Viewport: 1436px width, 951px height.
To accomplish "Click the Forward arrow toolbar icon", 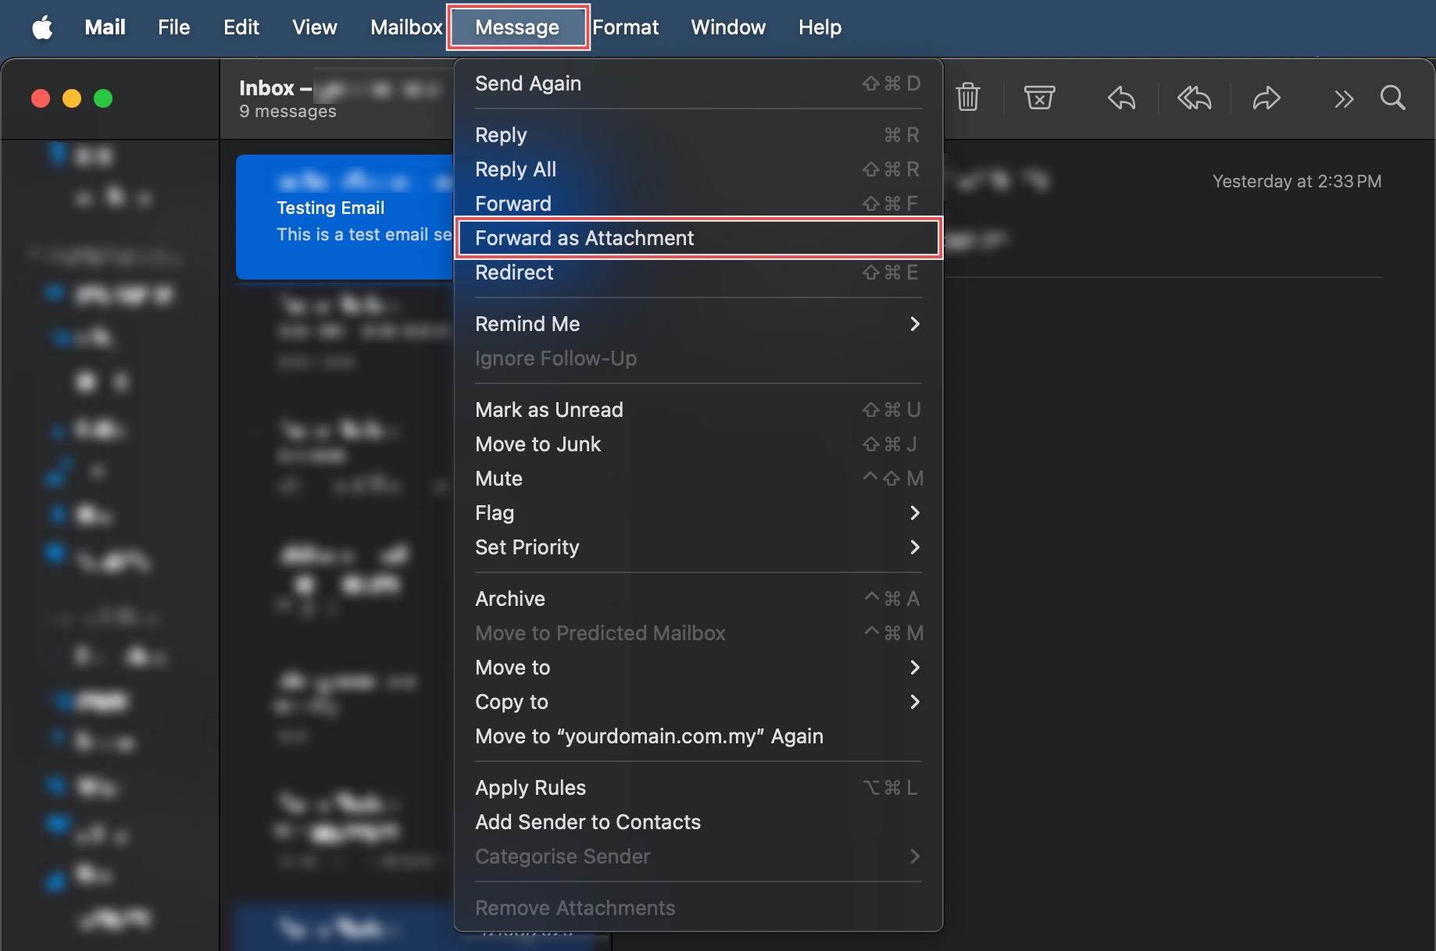I will tap(1266, 98).
